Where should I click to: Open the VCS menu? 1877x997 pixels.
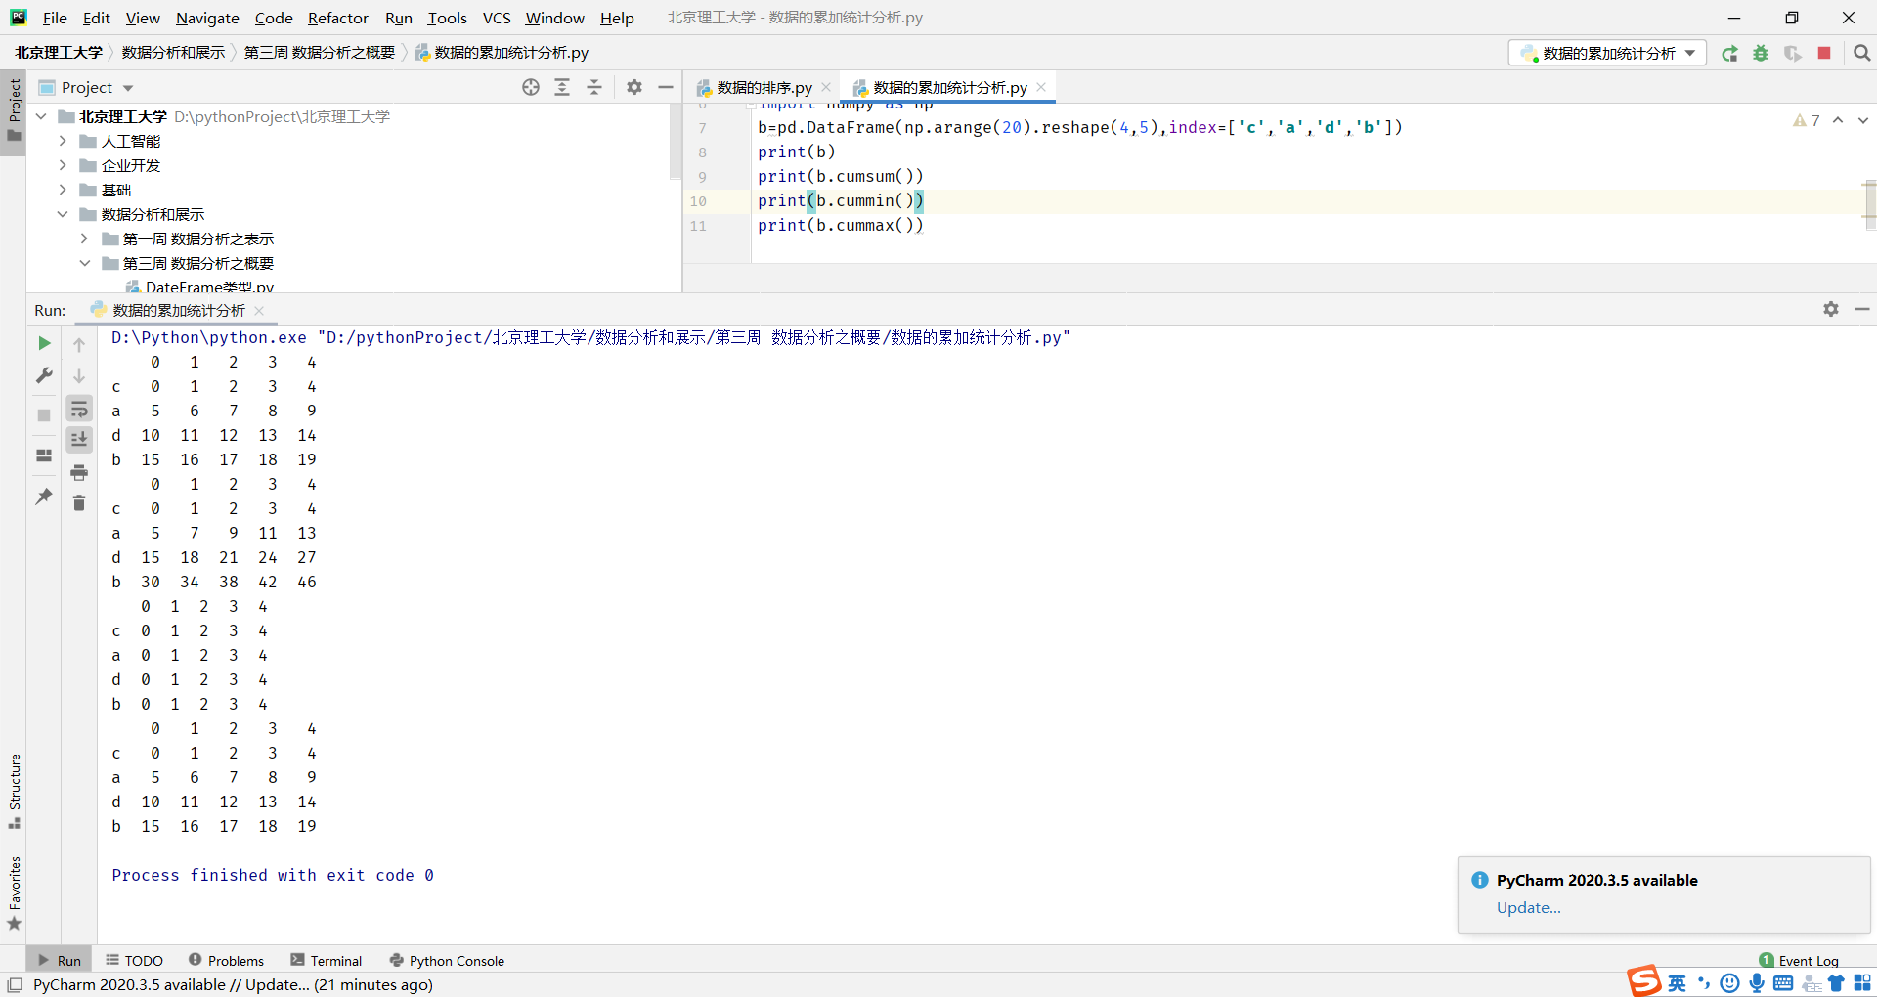[x=497, y=18]
